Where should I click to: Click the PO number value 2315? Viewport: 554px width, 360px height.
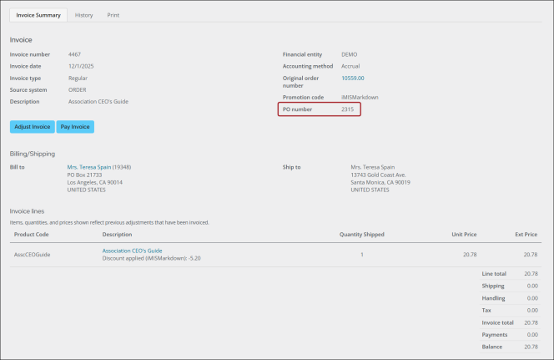point(348,109)
